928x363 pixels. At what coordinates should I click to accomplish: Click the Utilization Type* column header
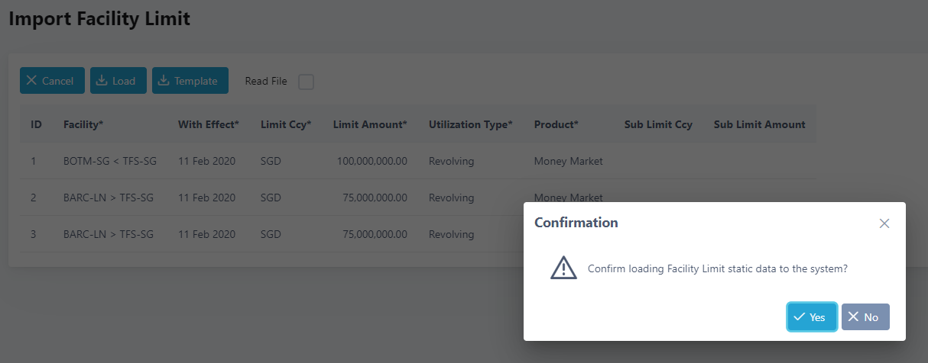(470, 124)
